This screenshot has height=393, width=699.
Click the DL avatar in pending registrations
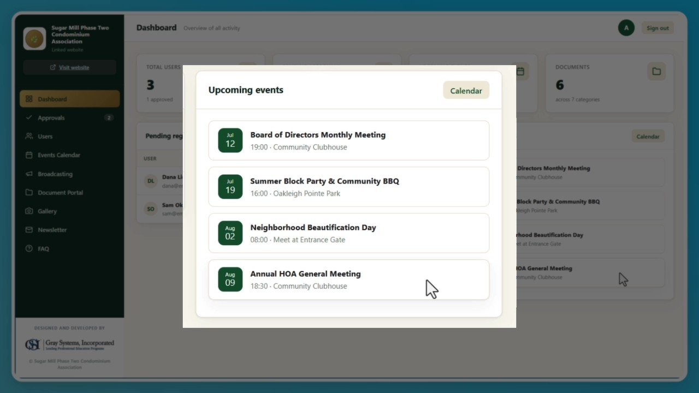click(x=151, y=181)
